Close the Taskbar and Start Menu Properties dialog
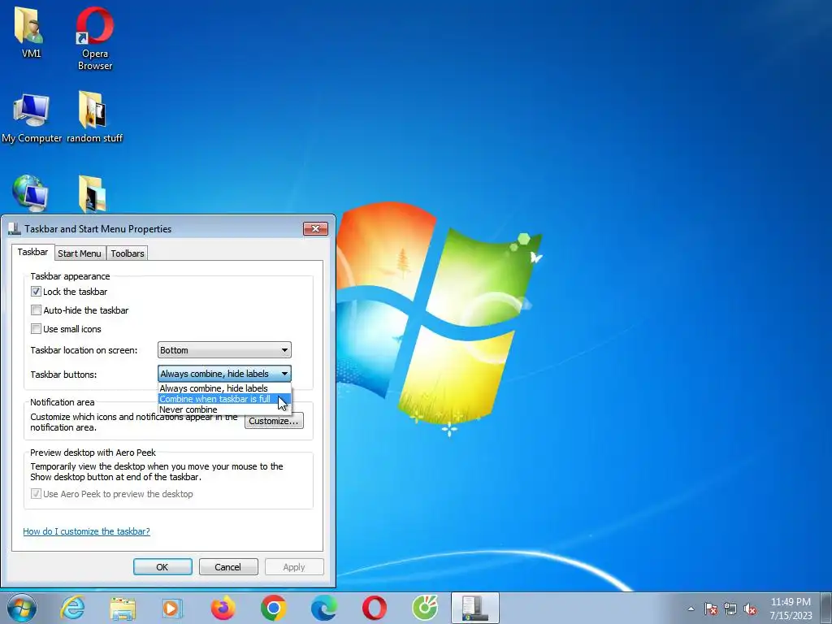 pyautogui.click(x=315, y=228)
